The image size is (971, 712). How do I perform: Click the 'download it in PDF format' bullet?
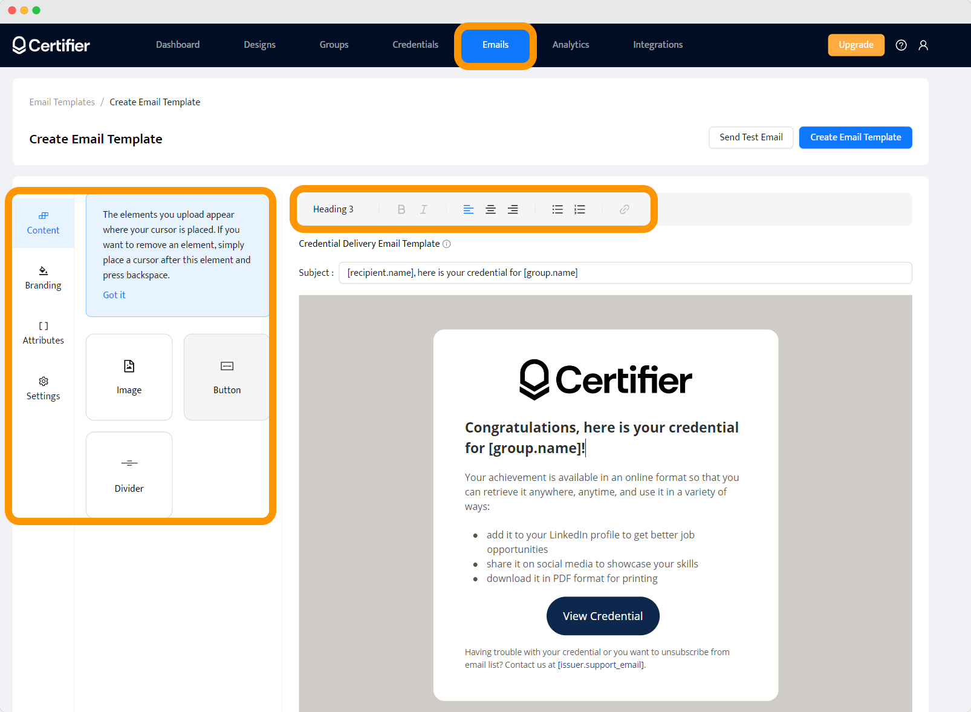coord(572,578)
